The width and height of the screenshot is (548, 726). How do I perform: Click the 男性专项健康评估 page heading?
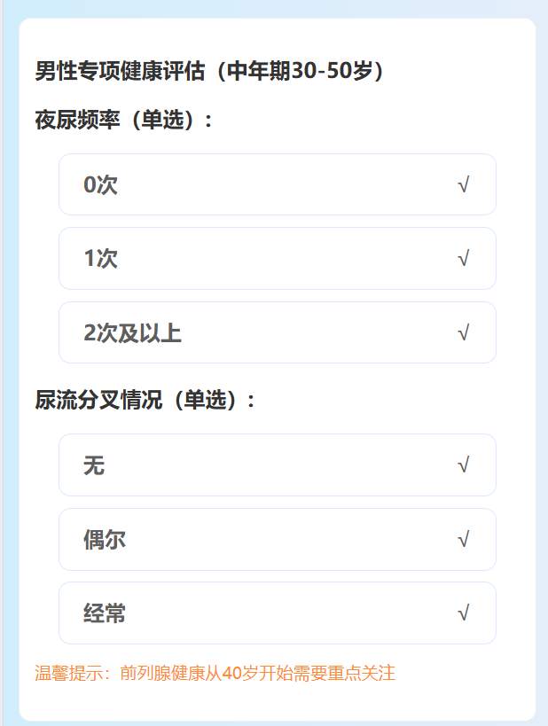[x=120, y=71]
